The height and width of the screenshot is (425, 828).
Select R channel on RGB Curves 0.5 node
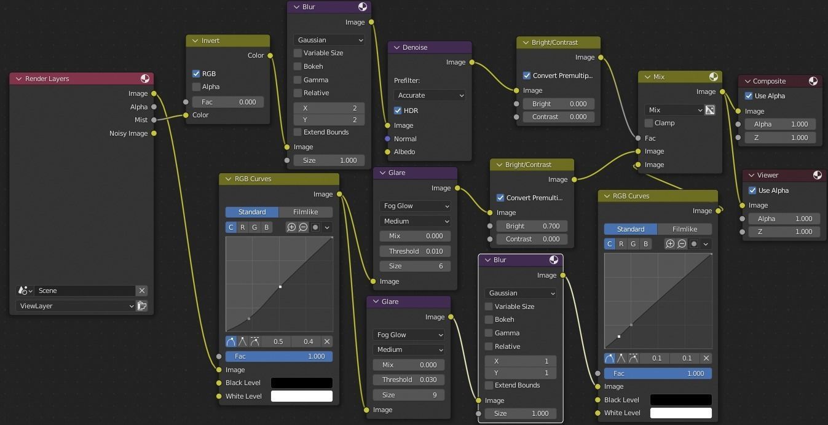pyautogui.click(x=243, y=227)
